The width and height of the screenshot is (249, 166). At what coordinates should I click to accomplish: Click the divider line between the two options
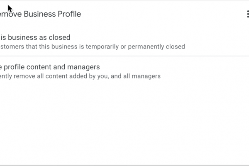pos(124,56)
